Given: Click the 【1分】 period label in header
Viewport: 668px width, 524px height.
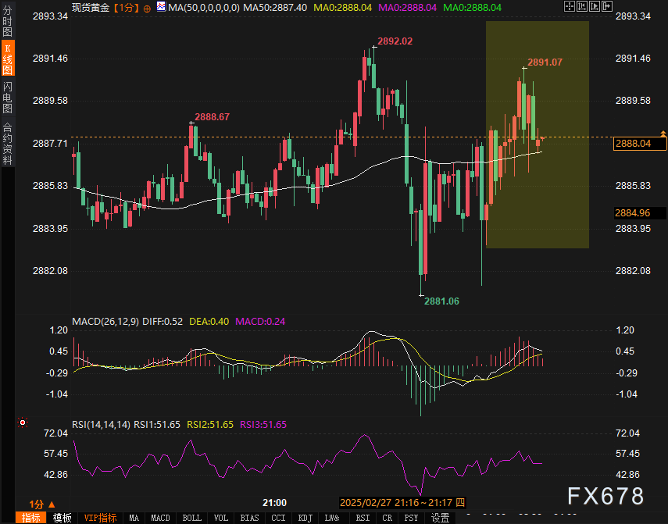Looking at the screenshot, I should tap(127, 8).
